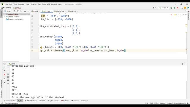Click the rerun p2705 icon in top toolbar
Viewport: 190px width, 107px height.
(x=171, y=8)
